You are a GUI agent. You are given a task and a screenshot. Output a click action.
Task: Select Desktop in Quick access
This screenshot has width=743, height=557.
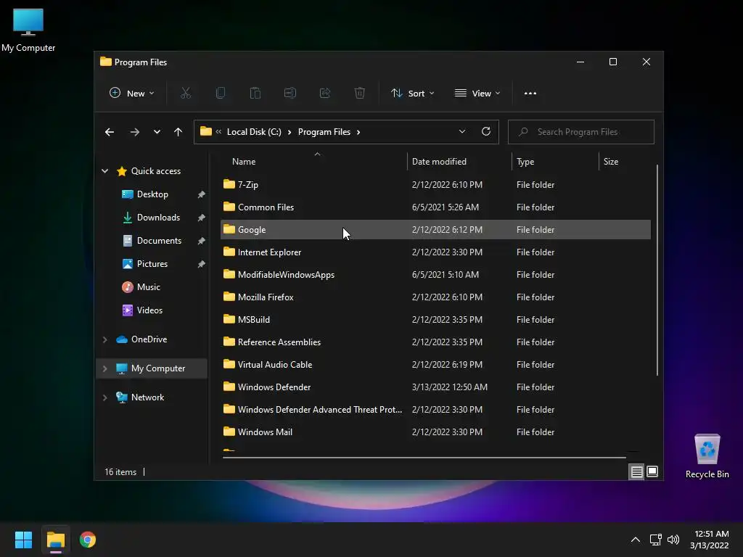click(x=152, y=194)
